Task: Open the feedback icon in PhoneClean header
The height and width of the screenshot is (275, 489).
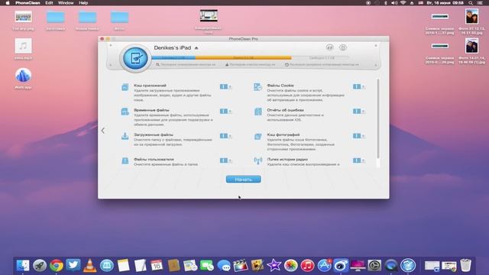Action: click(x=329, y=47)
